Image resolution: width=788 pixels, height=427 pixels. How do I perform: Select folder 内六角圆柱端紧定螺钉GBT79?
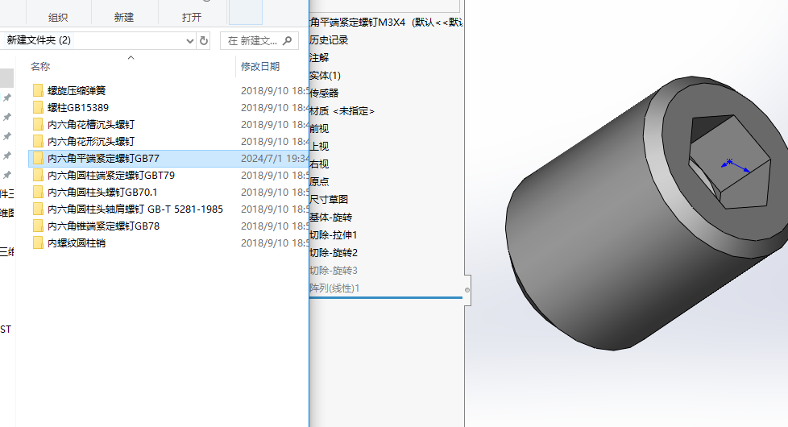(111, 176)
